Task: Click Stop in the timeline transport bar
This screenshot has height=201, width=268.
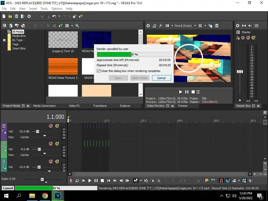Action: 102,181
